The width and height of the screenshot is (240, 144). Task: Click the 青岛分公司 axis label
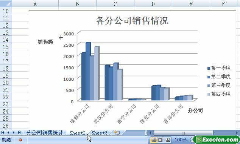coord(173,114)
